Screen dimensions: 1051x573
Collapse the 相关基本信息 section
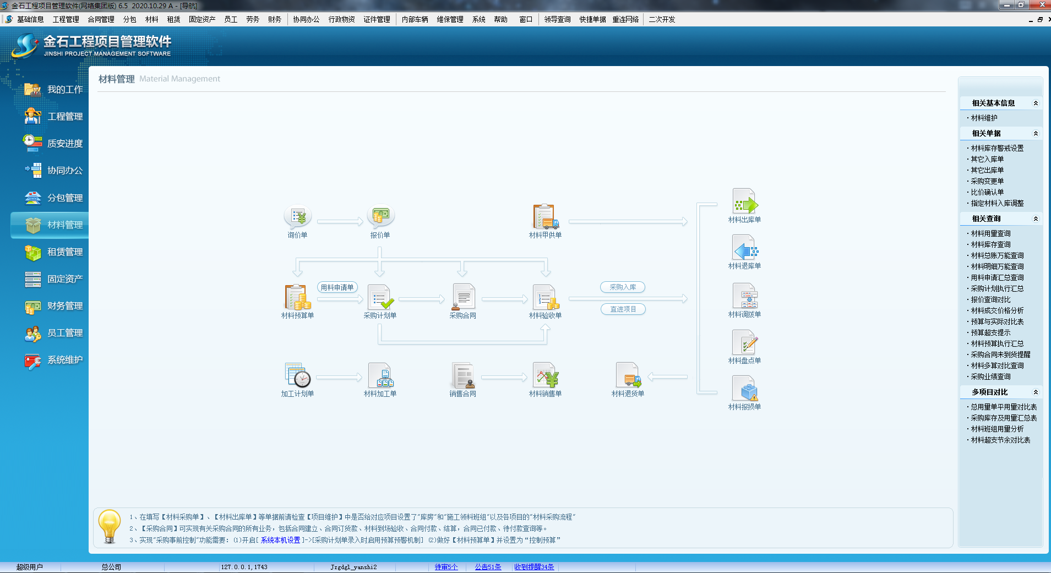[1035, 103]
